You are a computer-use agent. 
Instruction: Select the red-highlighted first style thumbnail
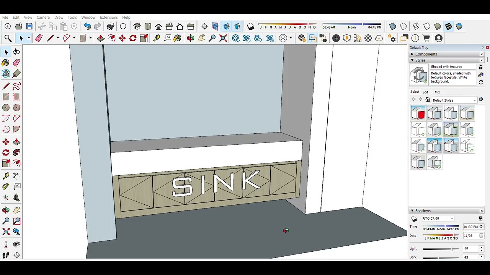tap(418, 113)
